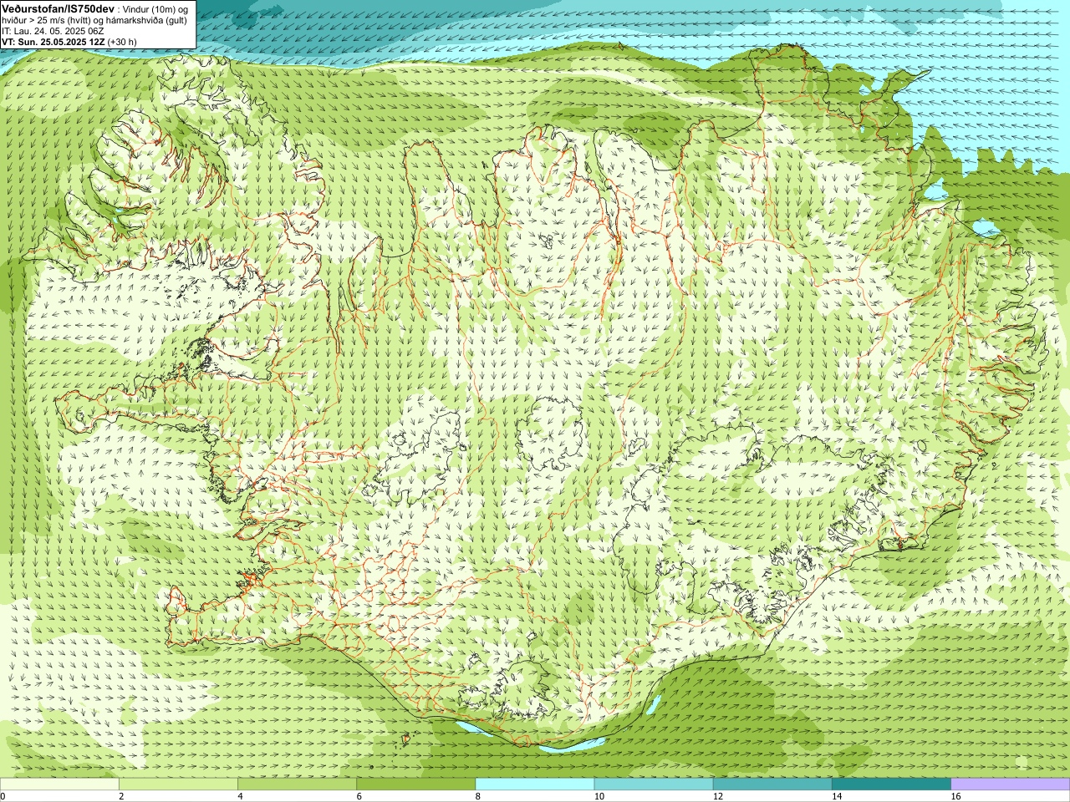Click the medium green 4–6 m/s legend swatch
1070x802 pixels.
[297, 784]
